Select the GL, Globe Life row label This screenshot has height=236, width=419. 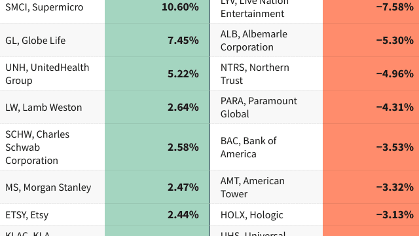pyautogui.click(x=35, y=41)
